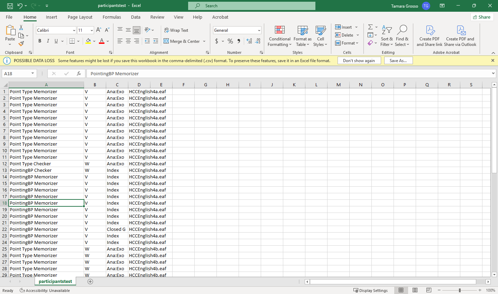Open the Name Box dropdown arrow
The image size is (498, 294).
tap(33, 73)
